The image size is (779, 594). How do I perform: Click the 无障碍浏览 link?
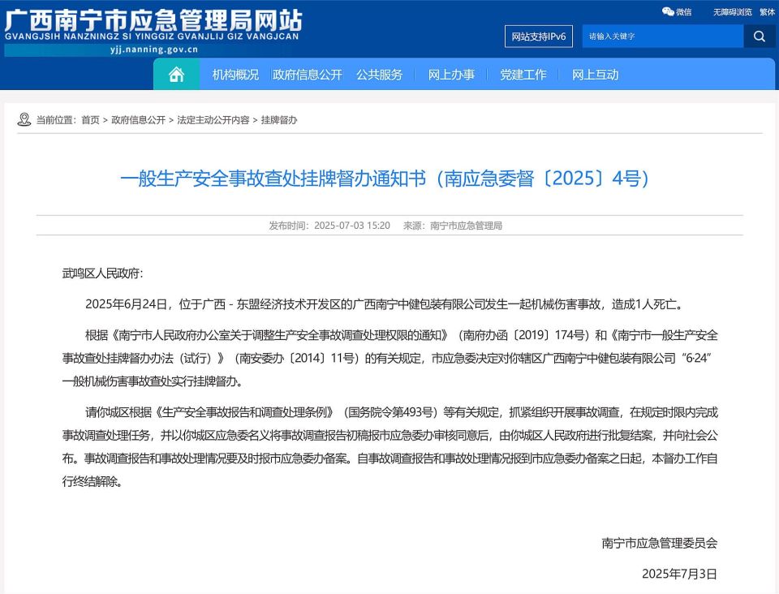coord(732,12)
